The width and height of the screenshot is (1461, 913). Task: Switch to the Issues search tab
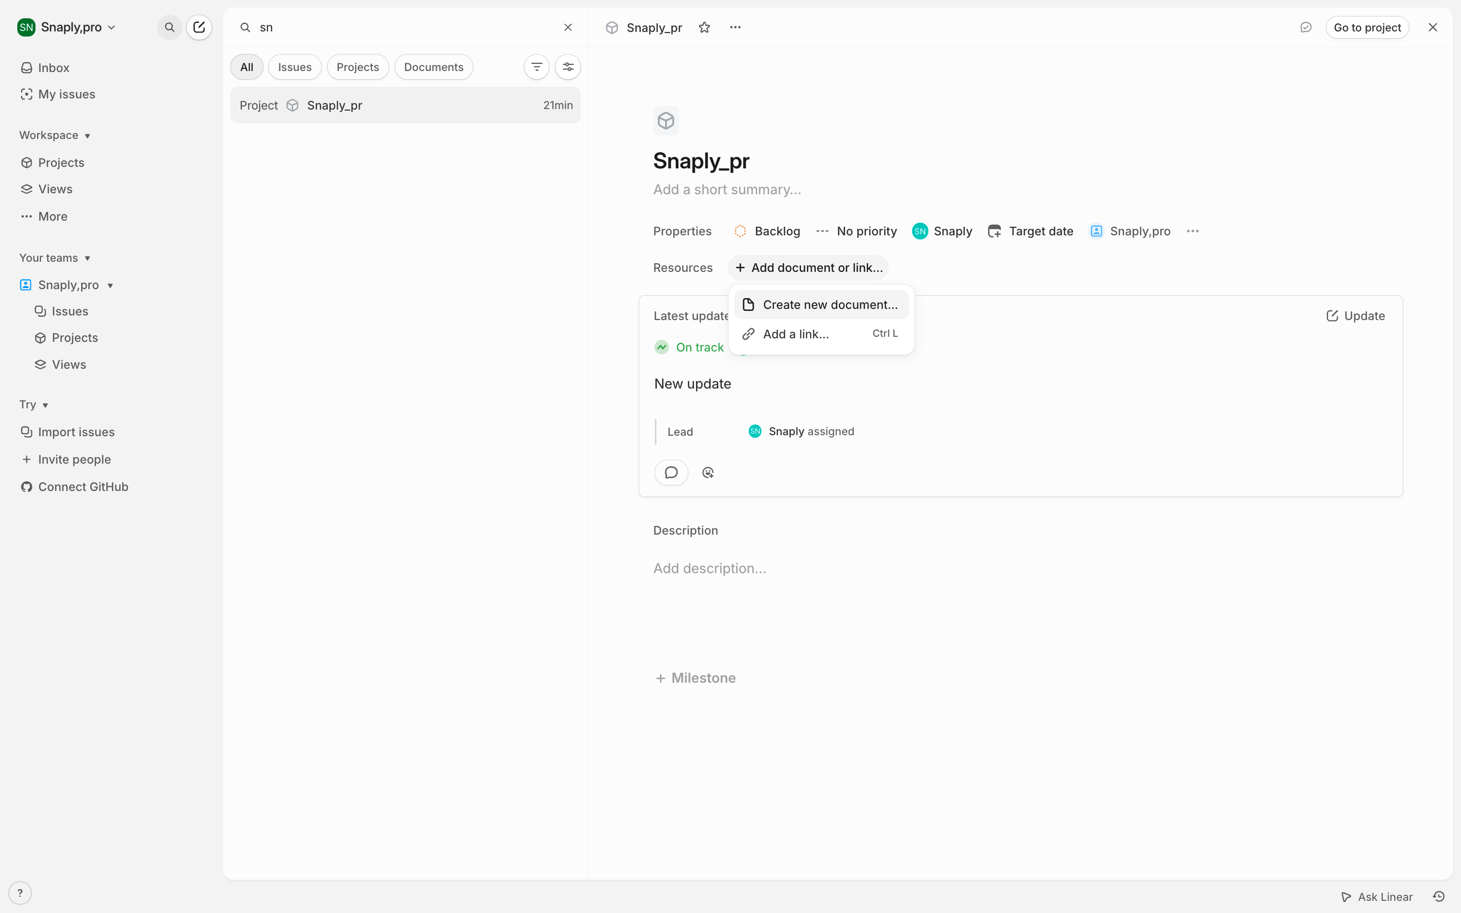click(295, 67)
